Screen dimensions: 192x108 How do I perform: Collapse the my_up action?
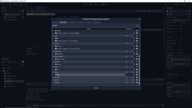(x=53, y=72)
